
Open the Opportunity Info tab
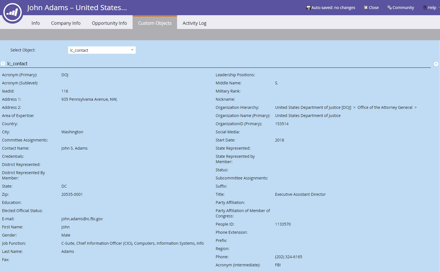coord(109,23)
